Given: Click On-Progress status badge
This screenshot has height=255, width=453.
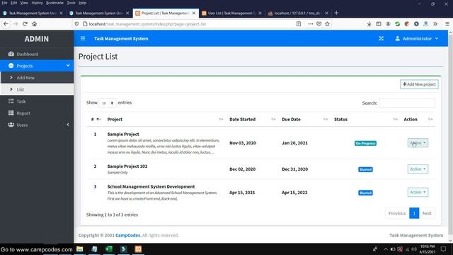Looking at the screenshot, I should 365,143.
